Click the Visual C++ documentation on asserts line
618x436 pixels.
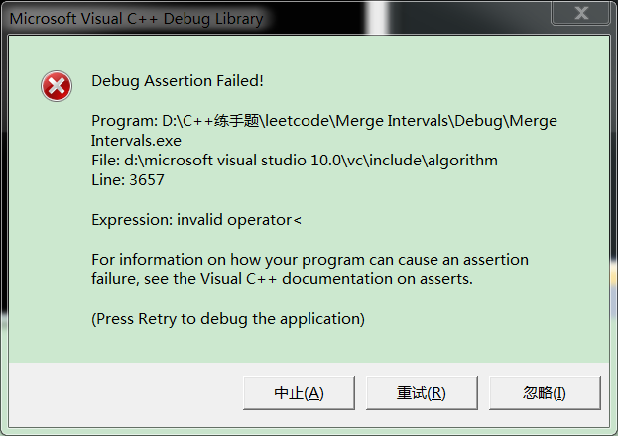pyautogui.click(x=282, y=279)
